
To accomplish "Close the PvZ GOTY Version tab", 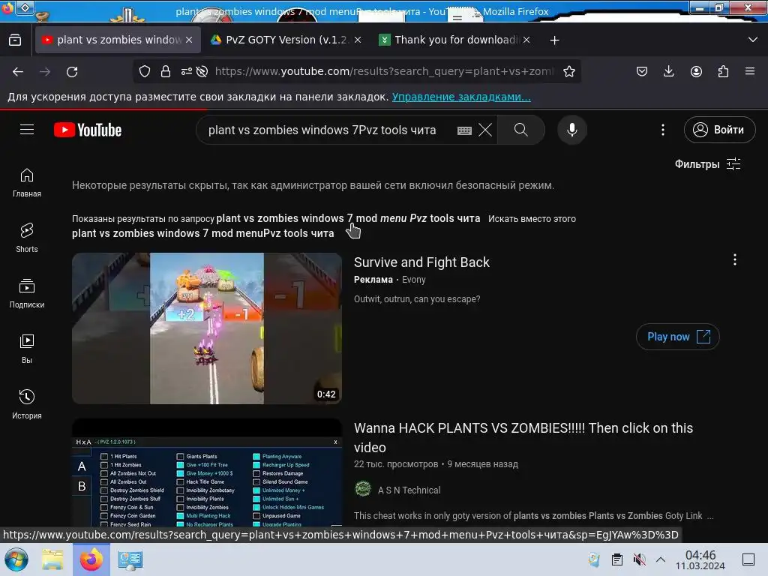I will [358, 40].
